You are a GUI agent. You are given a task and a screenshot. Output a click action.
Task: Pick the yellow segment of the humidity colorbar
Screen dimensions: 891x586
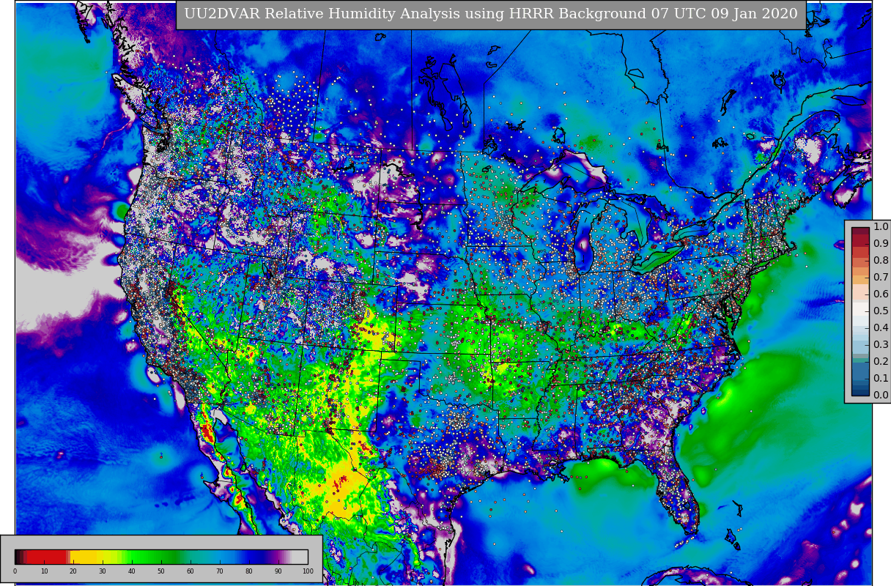(x=84, y=557)
